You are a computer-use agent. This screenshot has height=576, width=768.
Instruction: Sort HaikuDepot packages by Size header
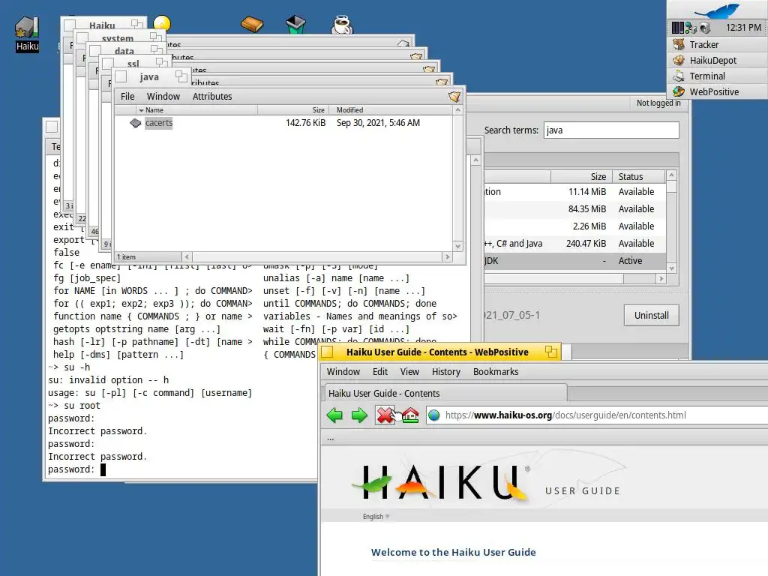[x=581, y=177]
